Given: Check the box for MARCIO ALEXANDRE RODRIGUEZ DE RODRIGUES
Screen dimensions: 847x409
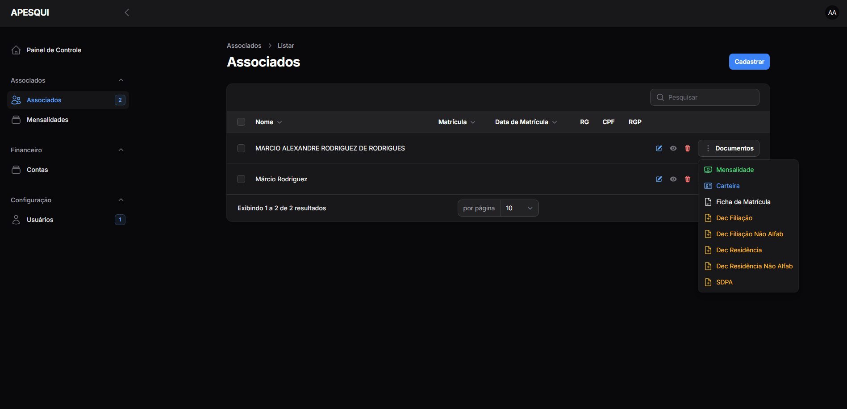Looking at the screenshot, I should pyautogui.click(x=241, y=148).
